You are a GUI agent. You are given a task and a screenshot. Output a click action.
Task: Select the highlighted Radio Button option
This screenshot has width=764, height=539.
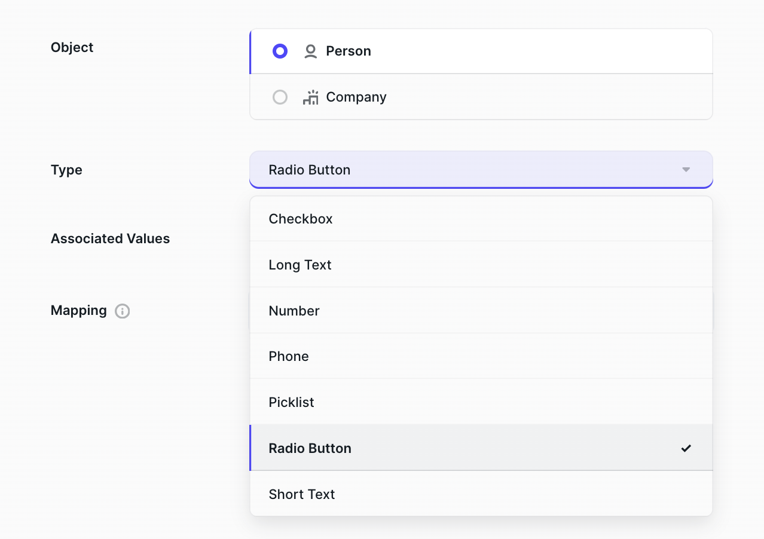310,448
